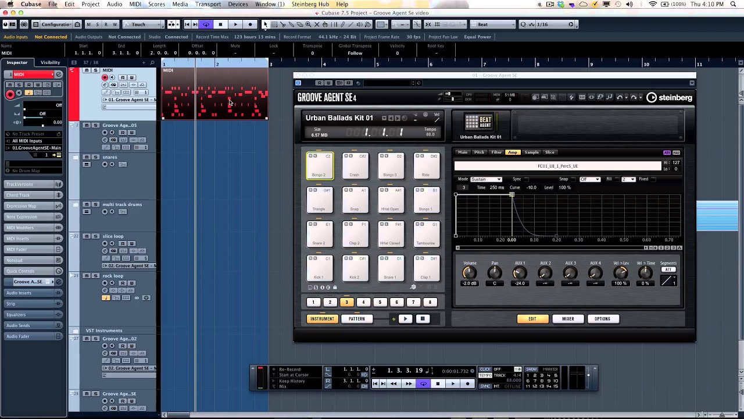Screen dimensions: 744x419
Task: Activate the cycle loop in main toolbar
Action: click(x=206, y=24)
